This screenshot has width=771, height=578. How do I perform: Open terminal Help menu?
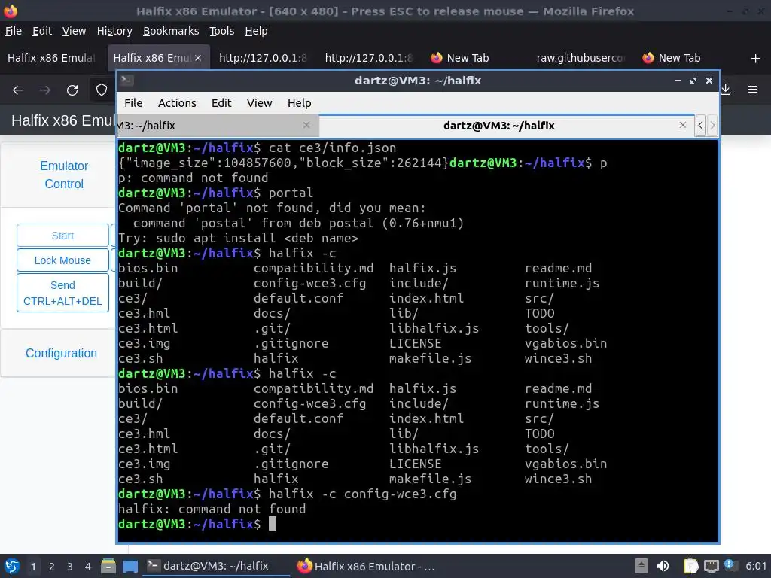299,102
